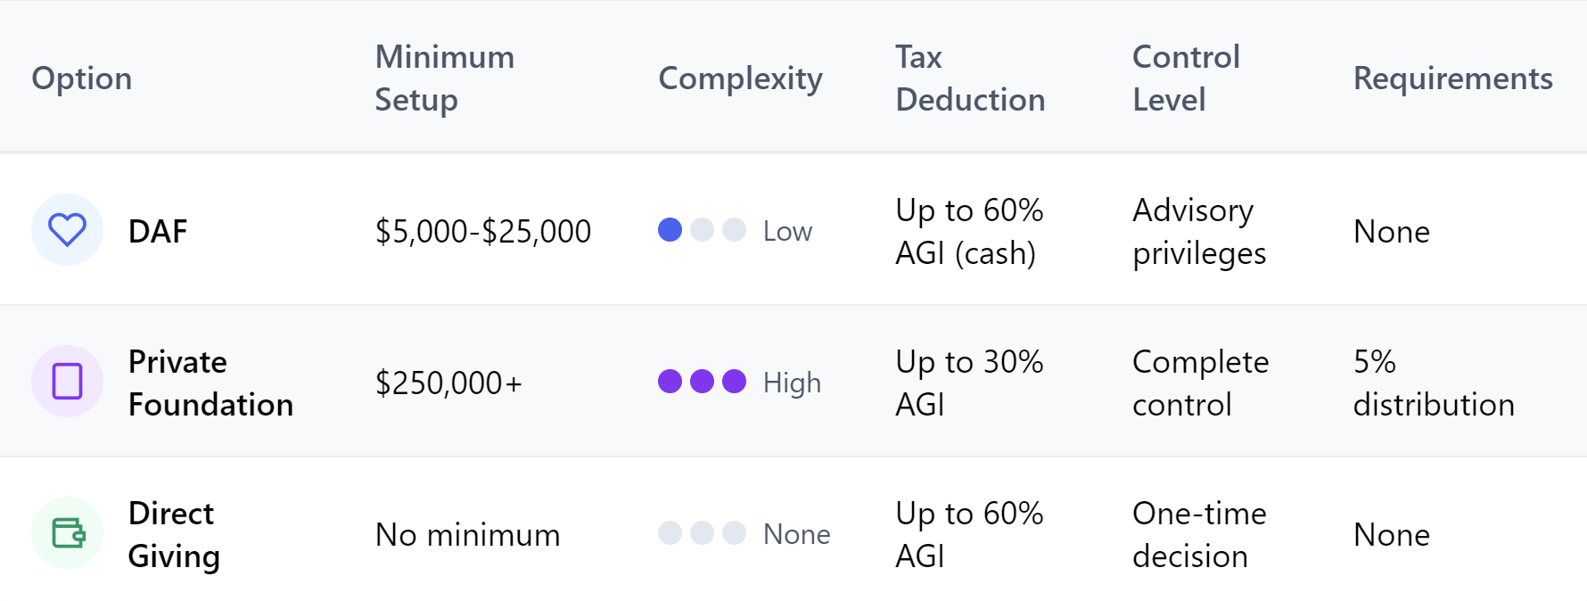
Task: Select the Private Foundation option name
Action: pyautogui.click(x=210, y=383)
